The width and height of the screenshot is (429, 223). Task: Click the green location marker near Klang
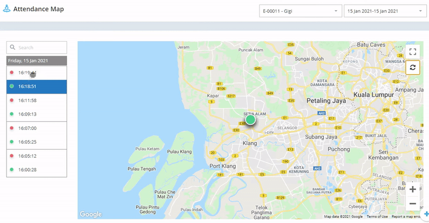(250, 119)
